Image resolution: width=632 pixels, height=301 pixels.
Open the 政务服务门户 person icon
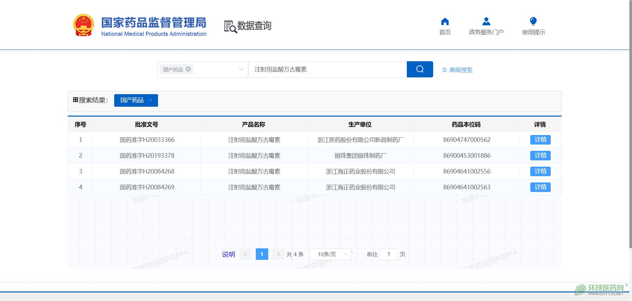pyautogui.click(x=486, y=22)
